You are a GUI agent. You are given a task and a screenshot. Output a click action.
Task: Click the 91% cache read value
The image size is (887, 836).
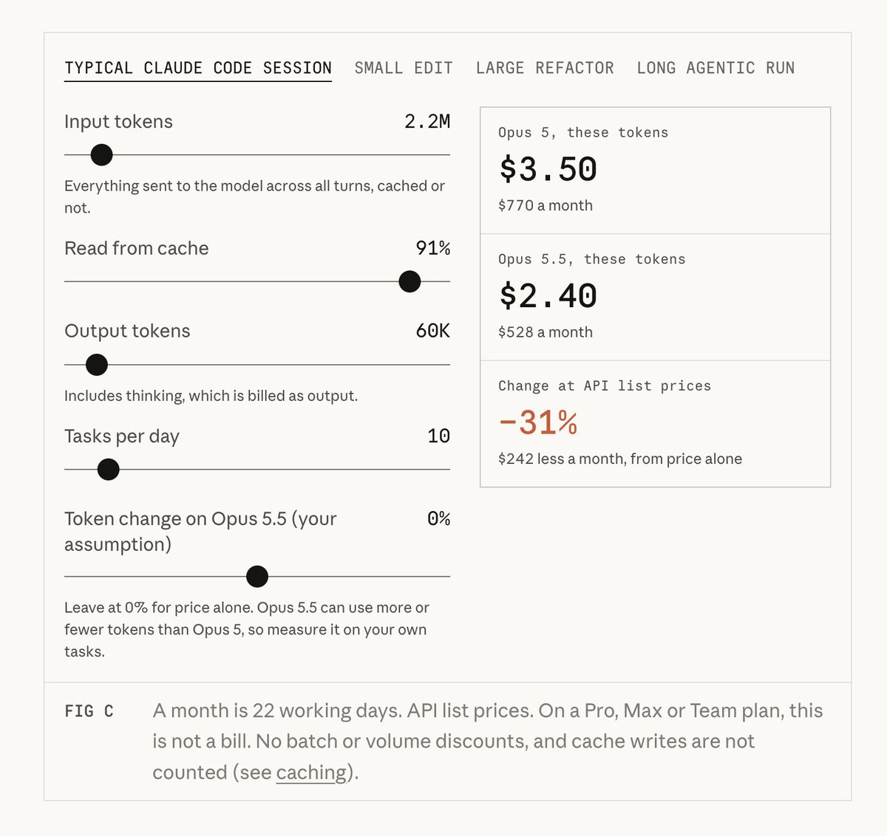point(433,248)
